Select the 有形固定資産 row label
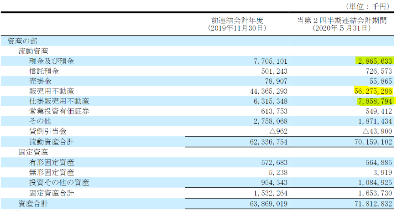Viewport: 397px width, 211px height. click(x=52, y=163)
